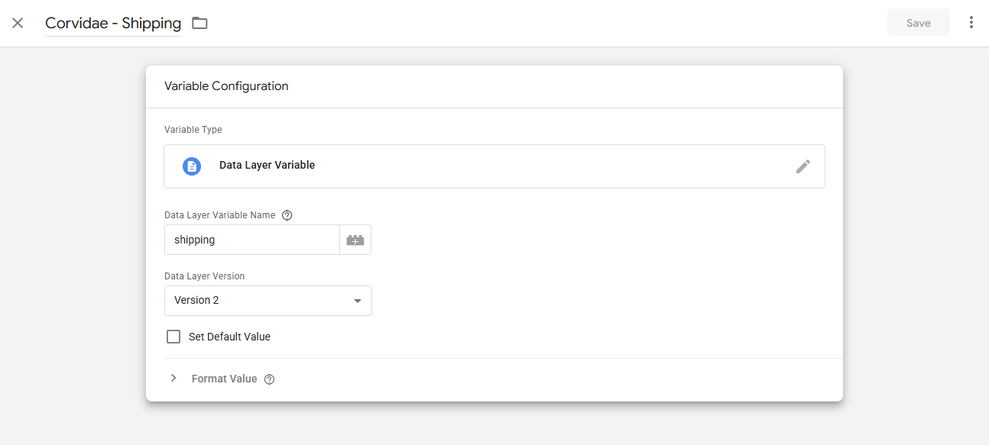Expand the Format Value chevron
989x445 pixels.
coord(173,379)
